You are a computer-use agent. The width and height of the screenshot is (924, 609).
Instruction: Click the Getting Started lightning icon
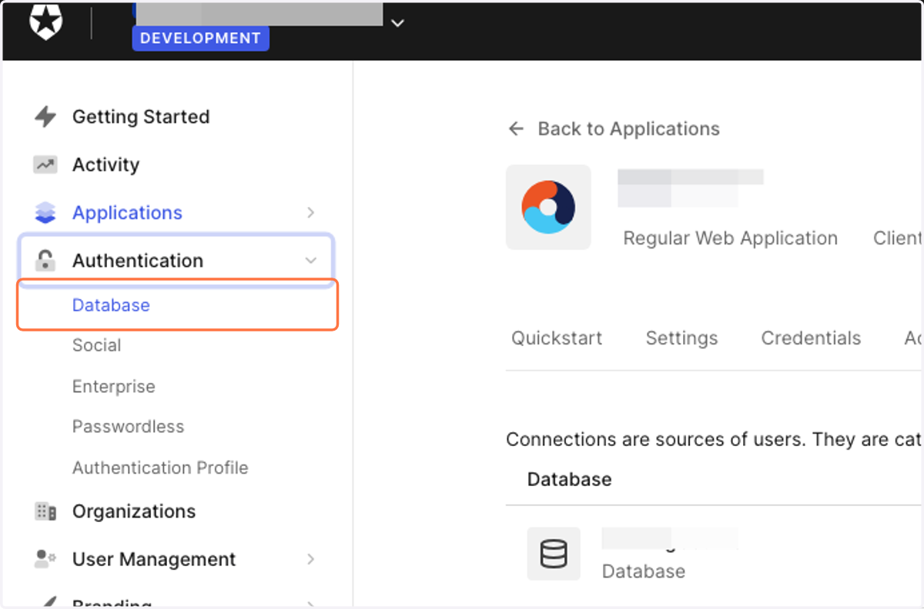(45, 117)
